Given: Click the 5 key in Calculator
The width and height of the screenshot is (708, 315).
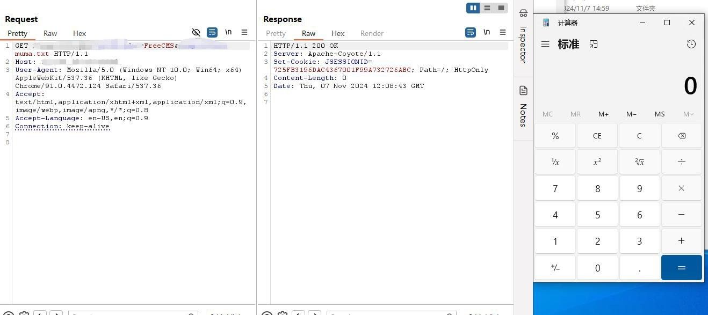Looking at the screenshot, I should (x=597, y=215).
